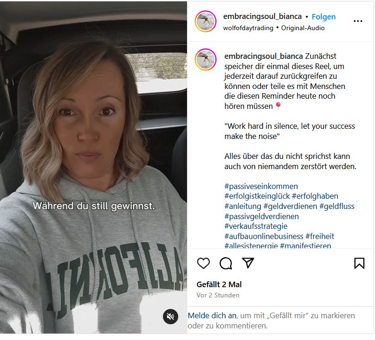Open profile avatar beside the caption

206,60
